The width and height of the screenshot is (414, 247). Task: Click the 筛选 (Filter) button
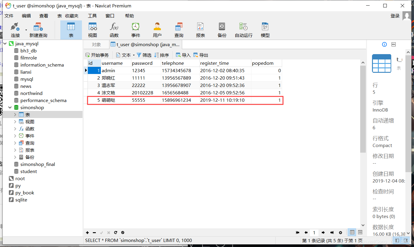point(144,55)
